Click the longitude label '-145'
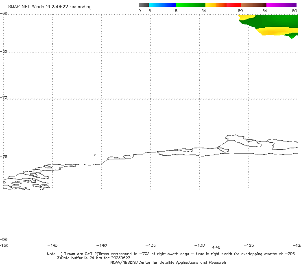The height and width of the screenshot is (265, 301). point(52,245)
